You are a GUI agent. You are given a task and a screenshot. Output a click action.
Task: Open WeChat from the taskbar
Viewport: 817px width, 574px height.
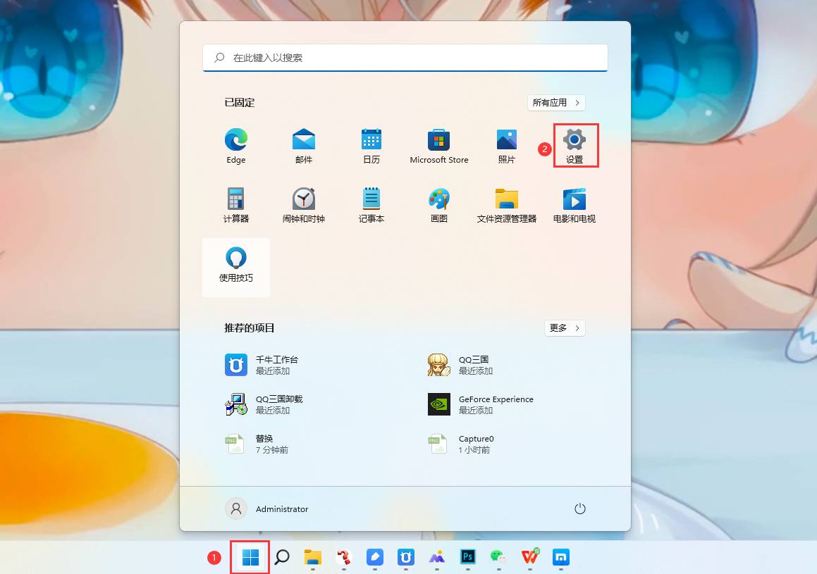[498, 557]
